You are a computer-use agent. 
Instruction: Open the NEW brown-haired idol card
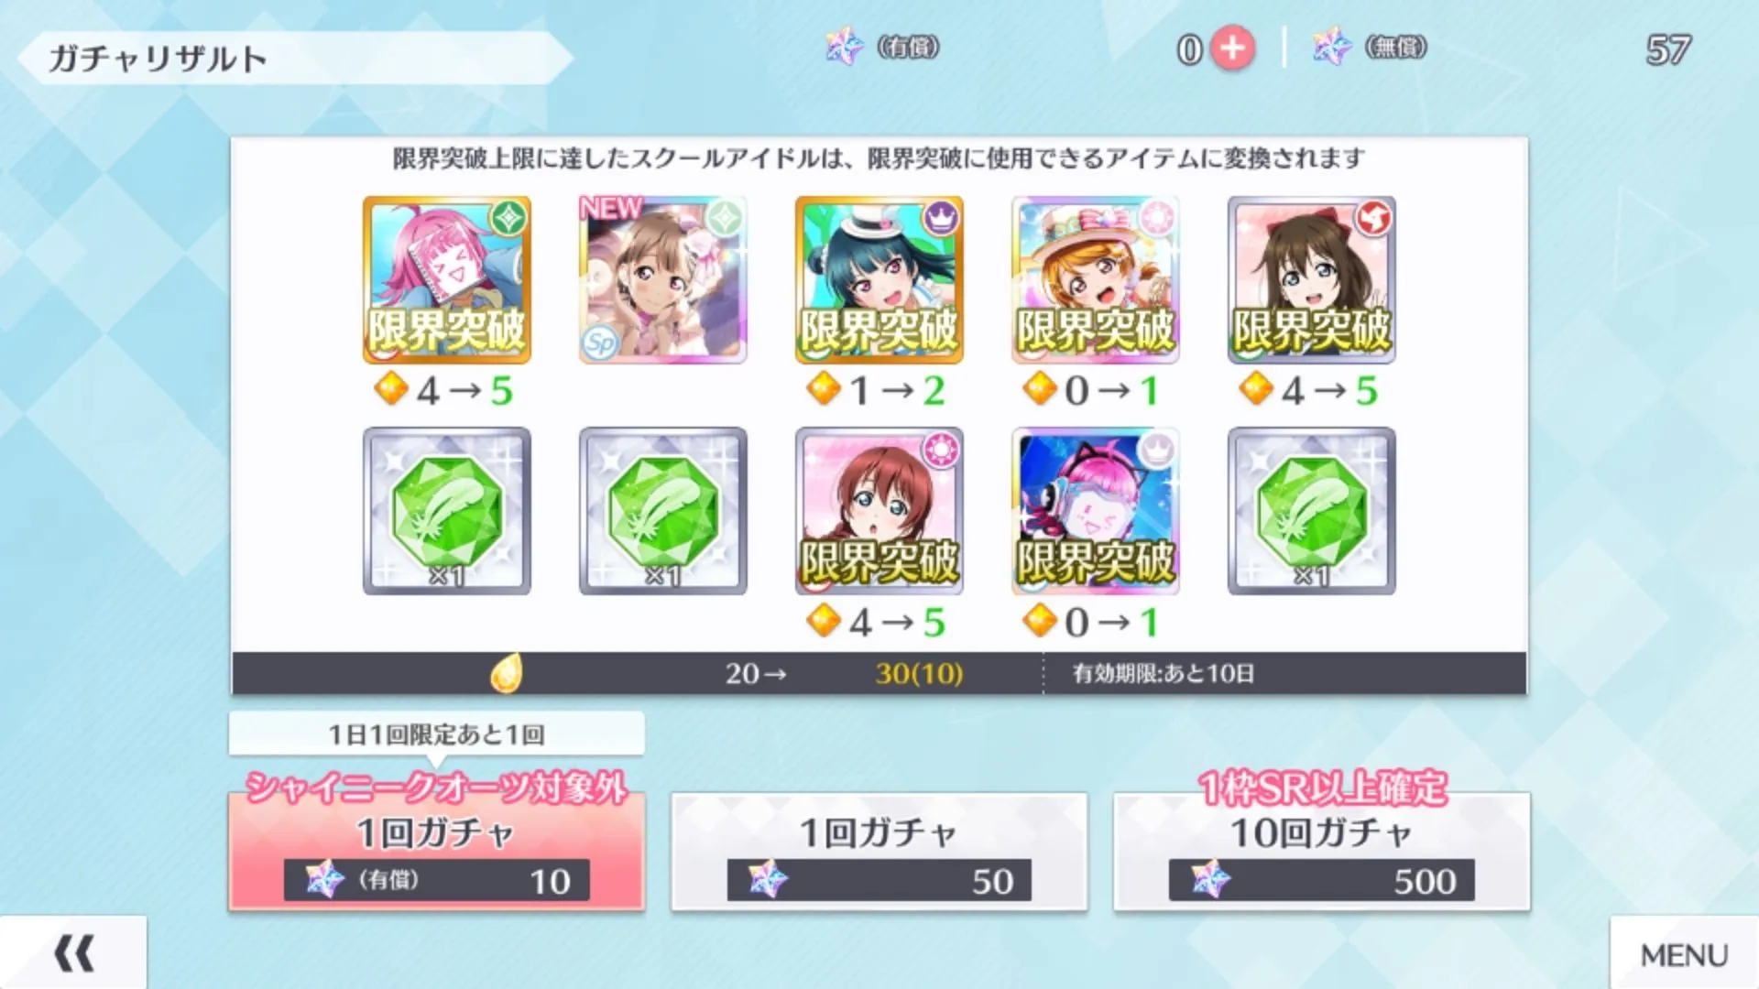663,279
